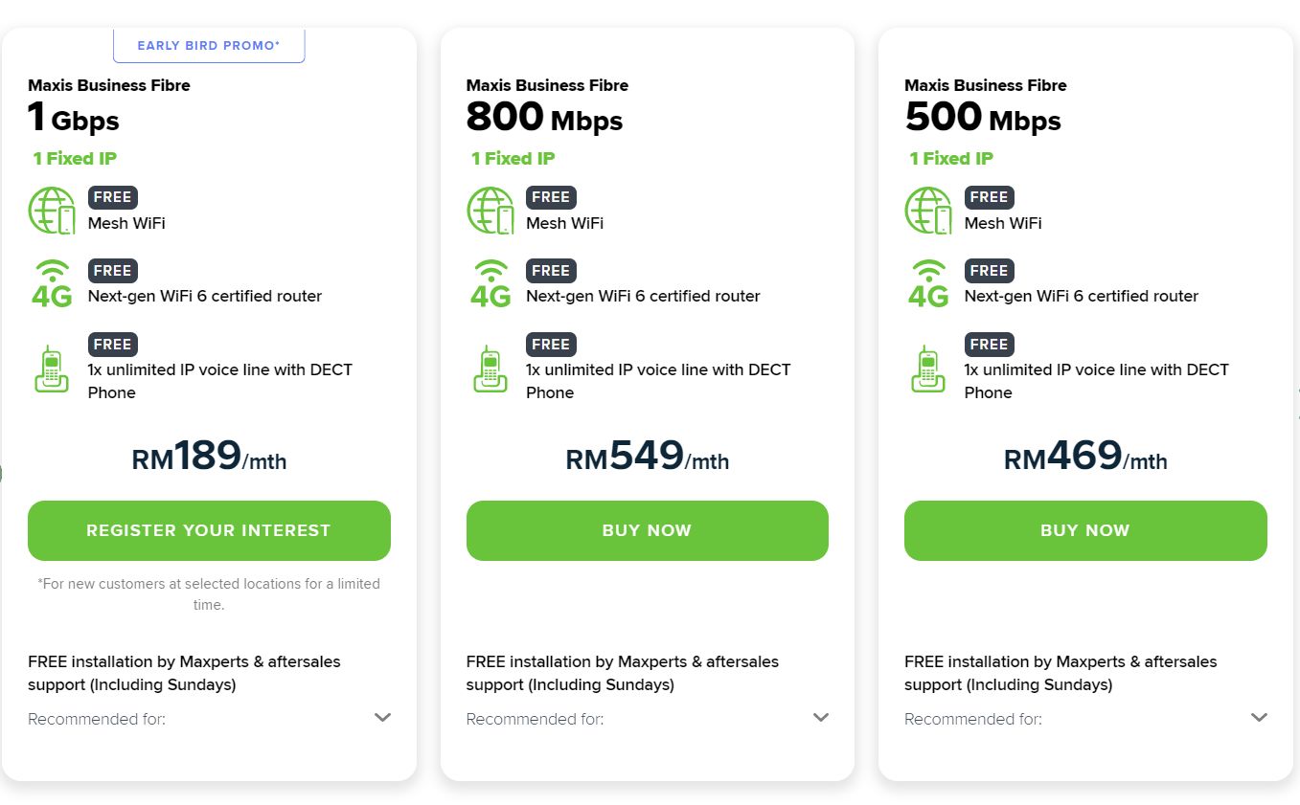
Task: Click the Mesh WiFi globe icon on 1 Gbps plan
Action: (52, 211)
